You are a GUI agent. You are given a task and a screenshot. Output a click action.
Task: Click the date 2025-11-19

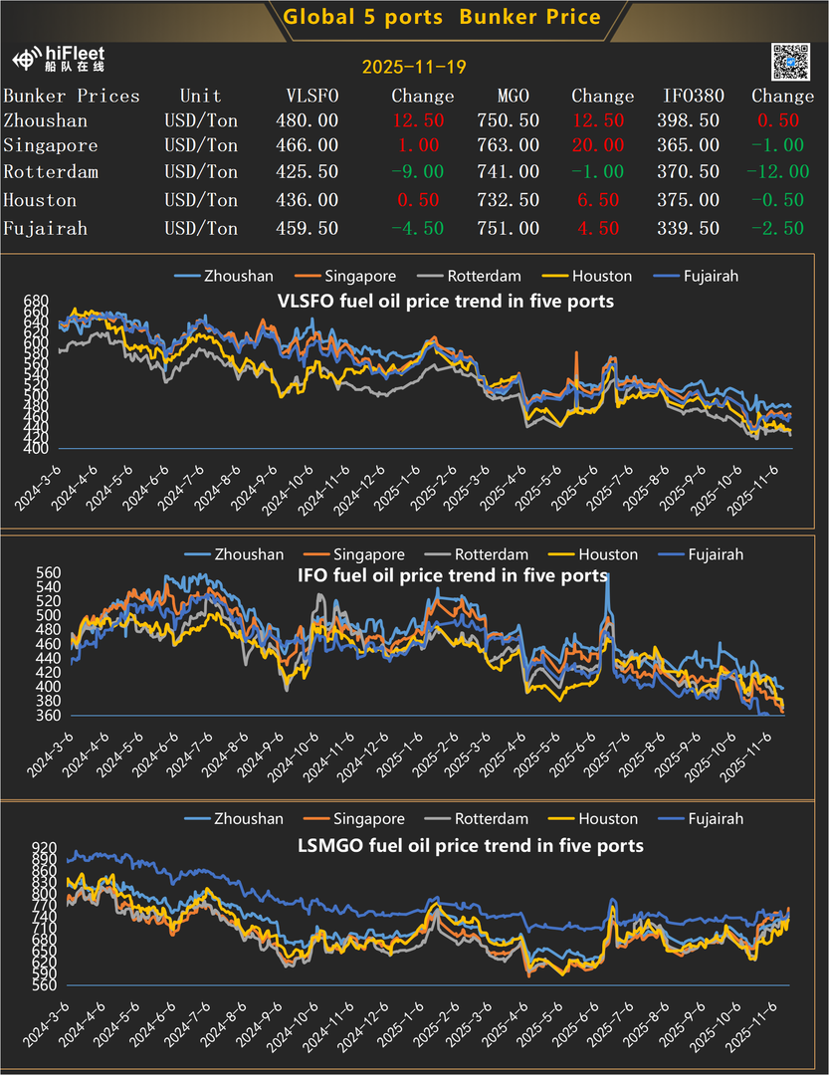(414, 68)
